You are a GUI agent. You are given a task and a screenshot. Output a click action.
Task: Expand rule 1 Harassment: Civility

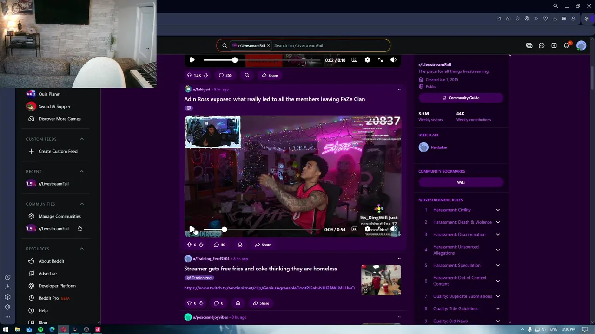click(498, 210)
